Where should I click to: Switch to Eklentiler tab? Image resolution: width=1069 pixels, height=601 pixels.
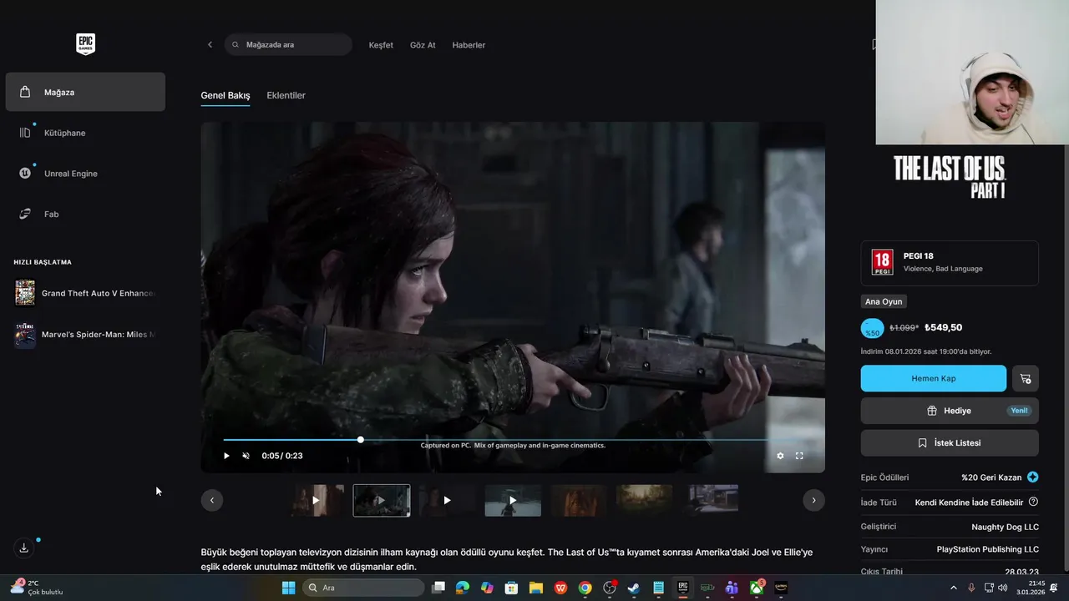[x=286, y=95]
